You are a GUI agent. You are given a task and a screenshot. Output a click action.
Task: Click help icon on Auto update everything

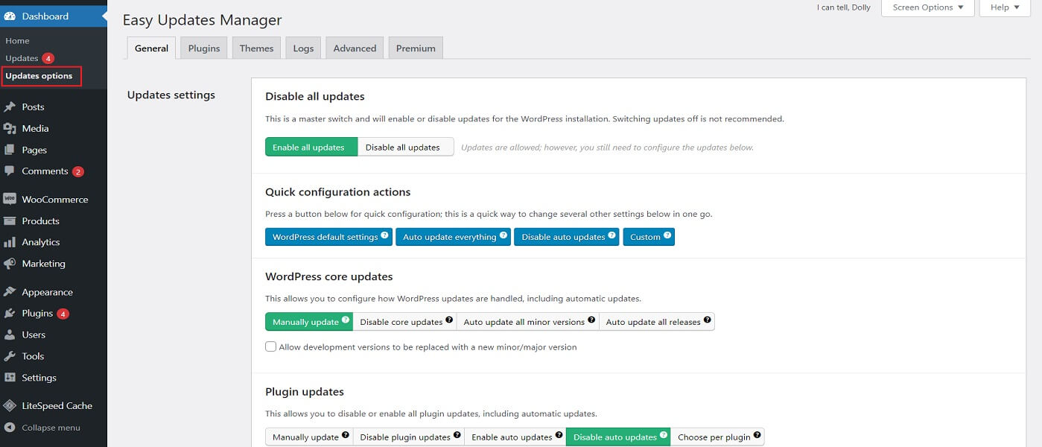tap(503, 235)
